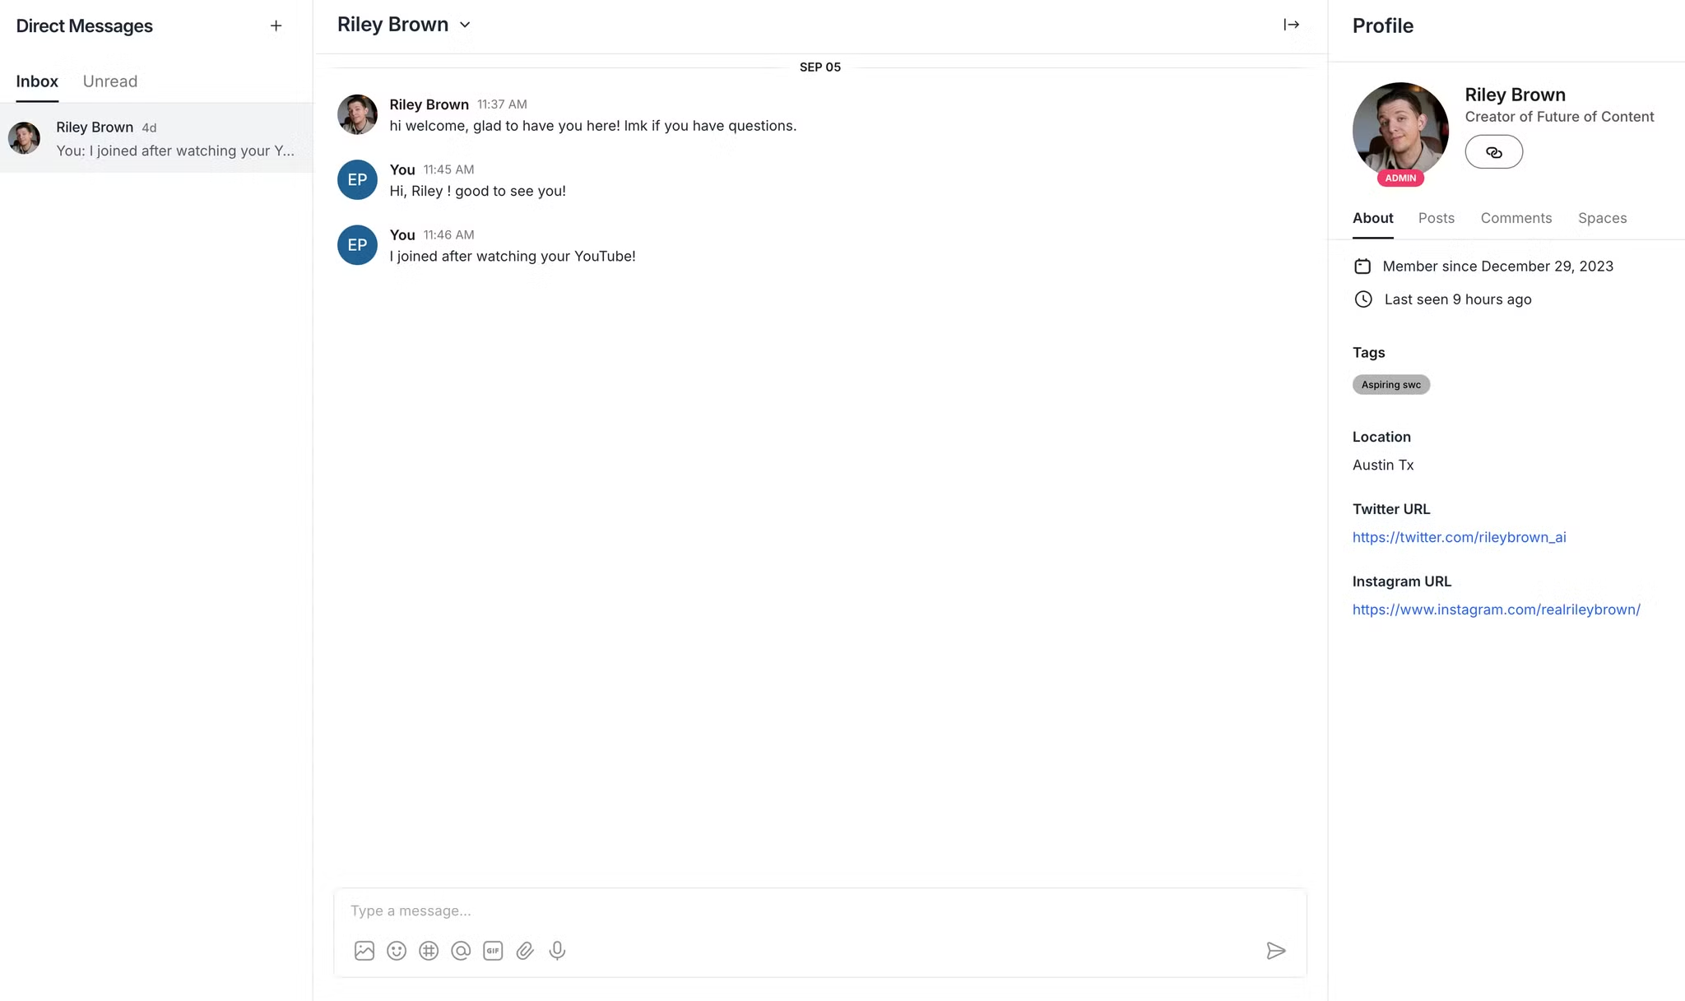Attach a file with paperclip icon

click(x=525, y=951)
